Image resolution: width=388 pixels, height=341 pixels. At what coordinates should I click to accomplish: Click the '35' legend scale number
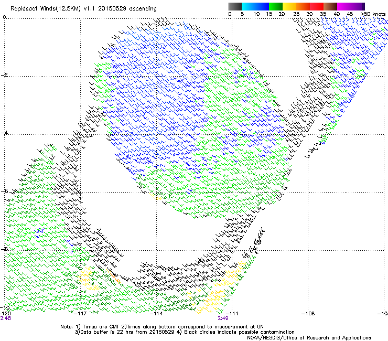pos(323,14)
